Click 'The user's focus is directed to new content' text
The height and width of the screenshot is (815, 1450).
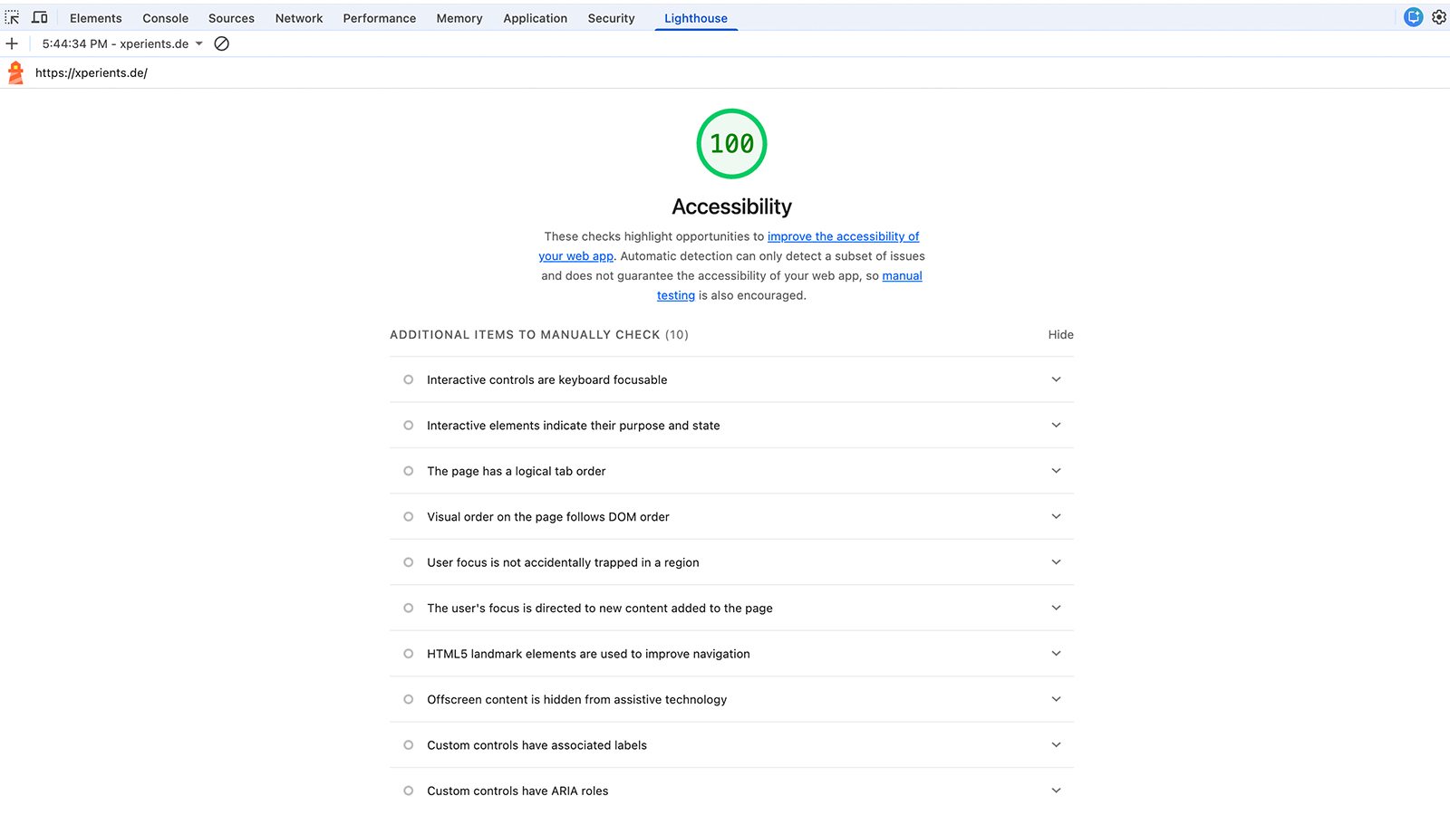click(600, 609)
